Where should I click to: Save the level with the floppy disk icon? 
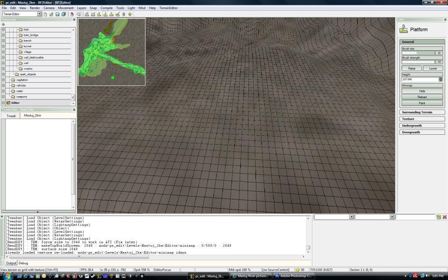point(57,14)
